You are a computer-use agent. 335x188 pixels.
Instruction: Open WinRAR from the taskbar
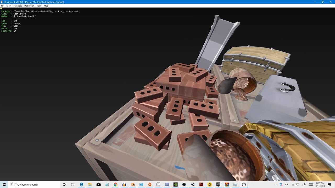pos(227,185)
